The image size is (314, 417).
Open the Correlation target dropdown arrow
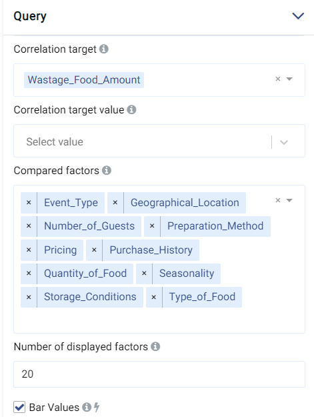point(289,79)
